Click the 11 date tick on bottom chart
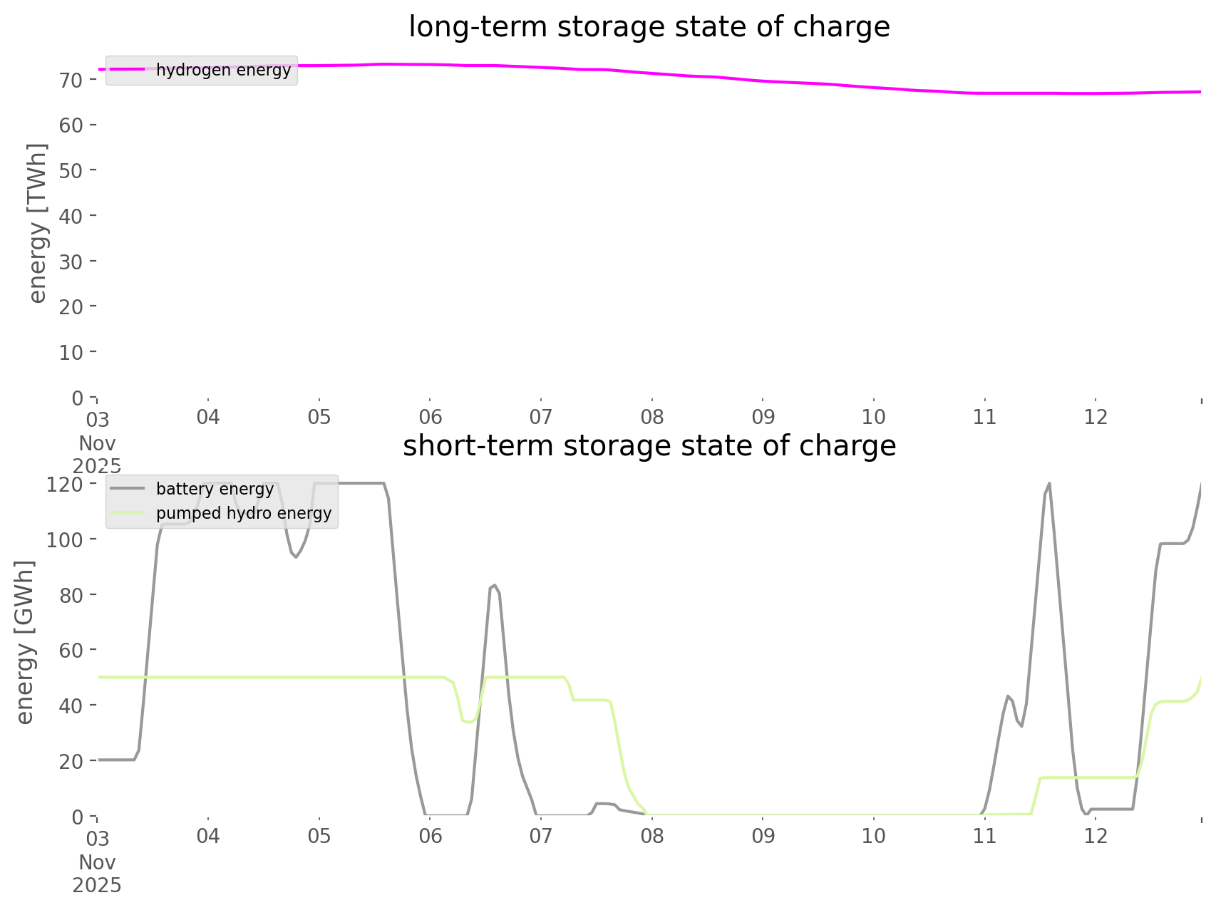The width and height of the screenshot is (1216, 910). [984, 836]
